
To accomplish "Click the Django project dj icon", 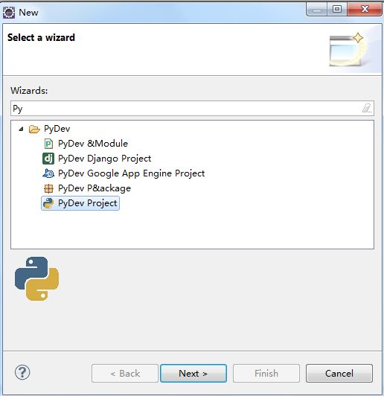I will (x=48, y=159).
